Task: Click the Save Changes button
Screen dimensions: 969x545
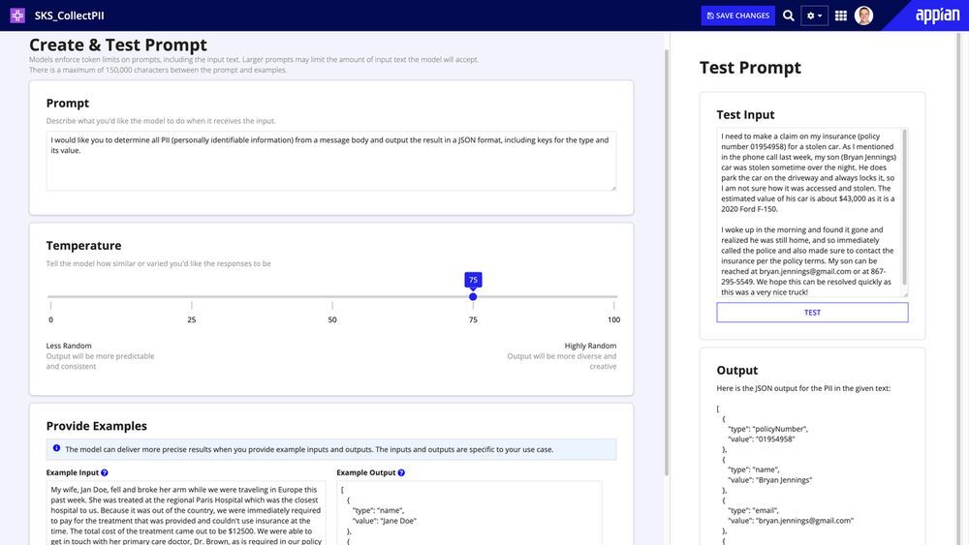Action: [x=738, y=15]
